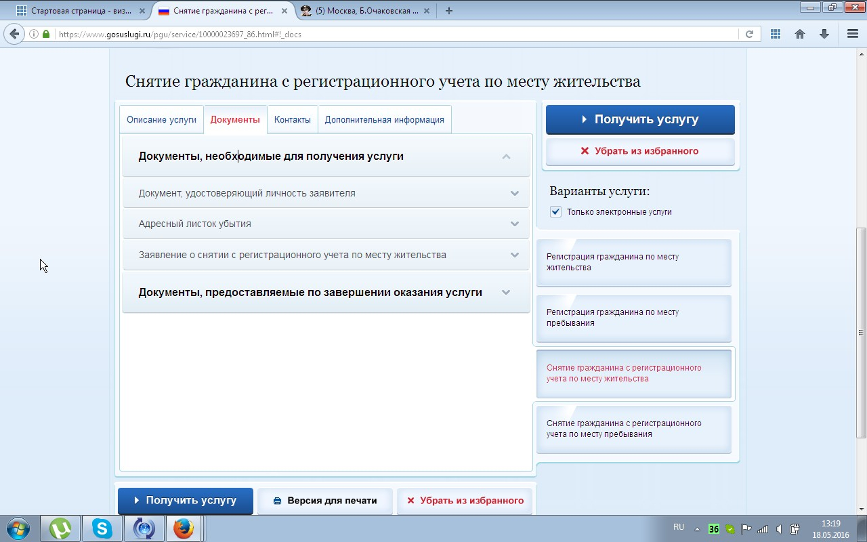This screenshot has height=542, width=867.
Task: Launch Skype from the taskbar
Action: click(102, 528)
